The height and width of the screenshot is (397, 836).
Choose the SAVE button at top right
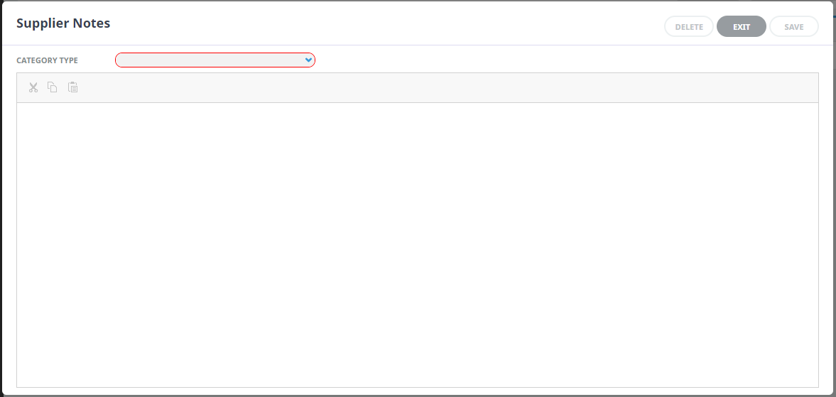[793, 27]
